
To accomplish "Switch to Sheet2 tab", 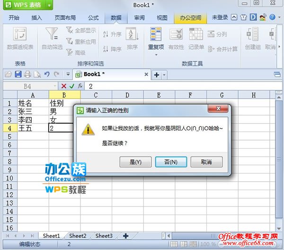I will pyautogui.click(x=78, y=236).
